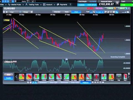Select the Cl Marub candlestick pattern
The width and height of the screenshot is (133, 100).
tap(96, 77)
